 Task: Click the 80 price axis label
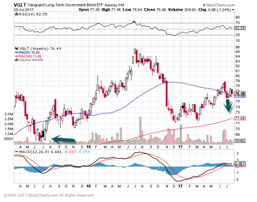(x=237, y=76)
